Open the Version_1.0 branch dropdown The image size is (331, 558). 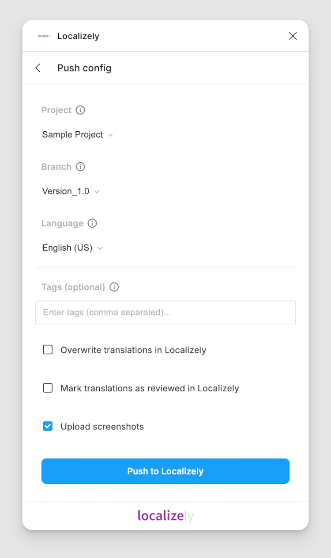[71, 191]
